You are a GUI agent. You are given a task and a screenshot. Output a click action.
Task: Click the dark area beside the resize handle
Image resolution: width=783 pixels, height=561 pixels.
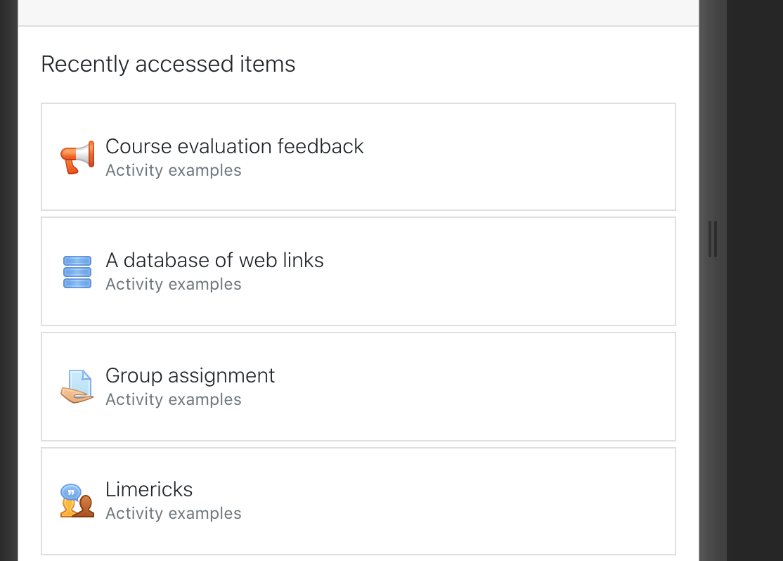click(x=755, y=240)
